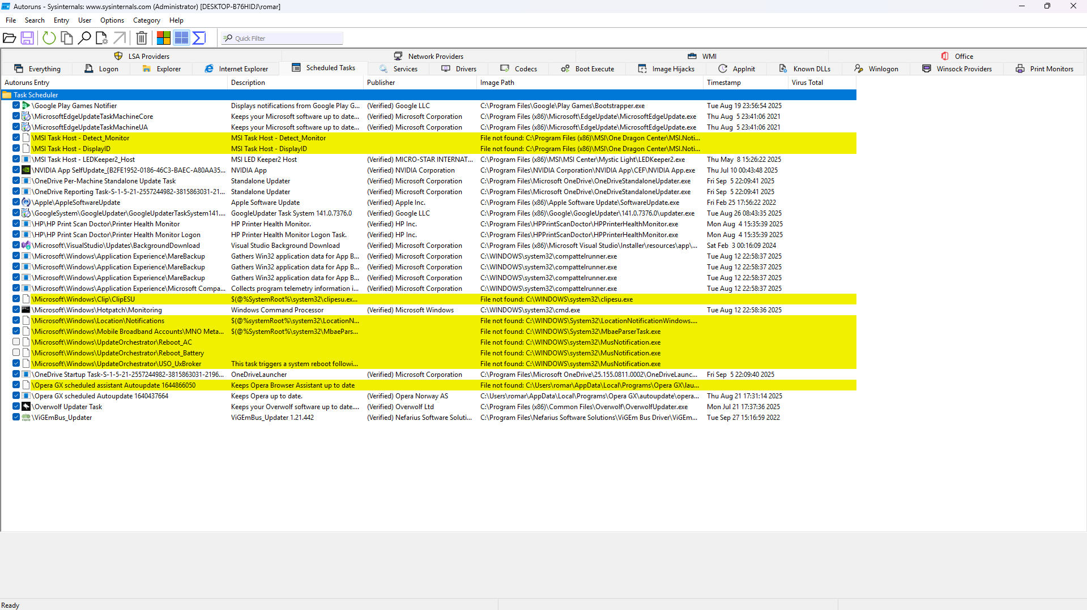Click the file properties gear icon

click(x=102, y=38)
